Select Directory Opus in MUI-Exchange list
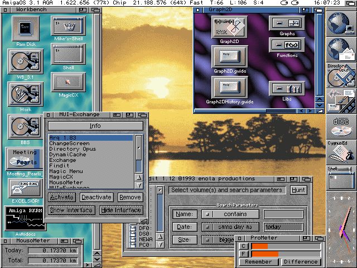This screenshot has width=357, height=268. pos(73,149)
